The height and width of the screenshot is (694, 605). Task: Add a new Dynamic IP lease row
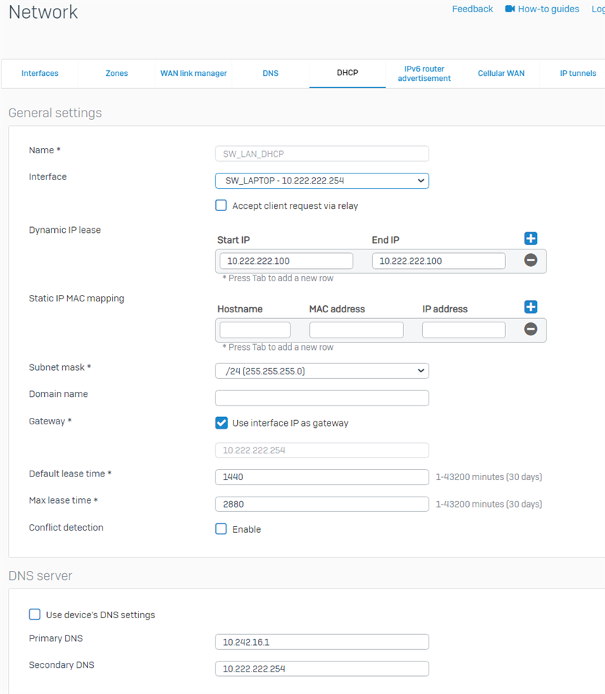pos(531,239)
